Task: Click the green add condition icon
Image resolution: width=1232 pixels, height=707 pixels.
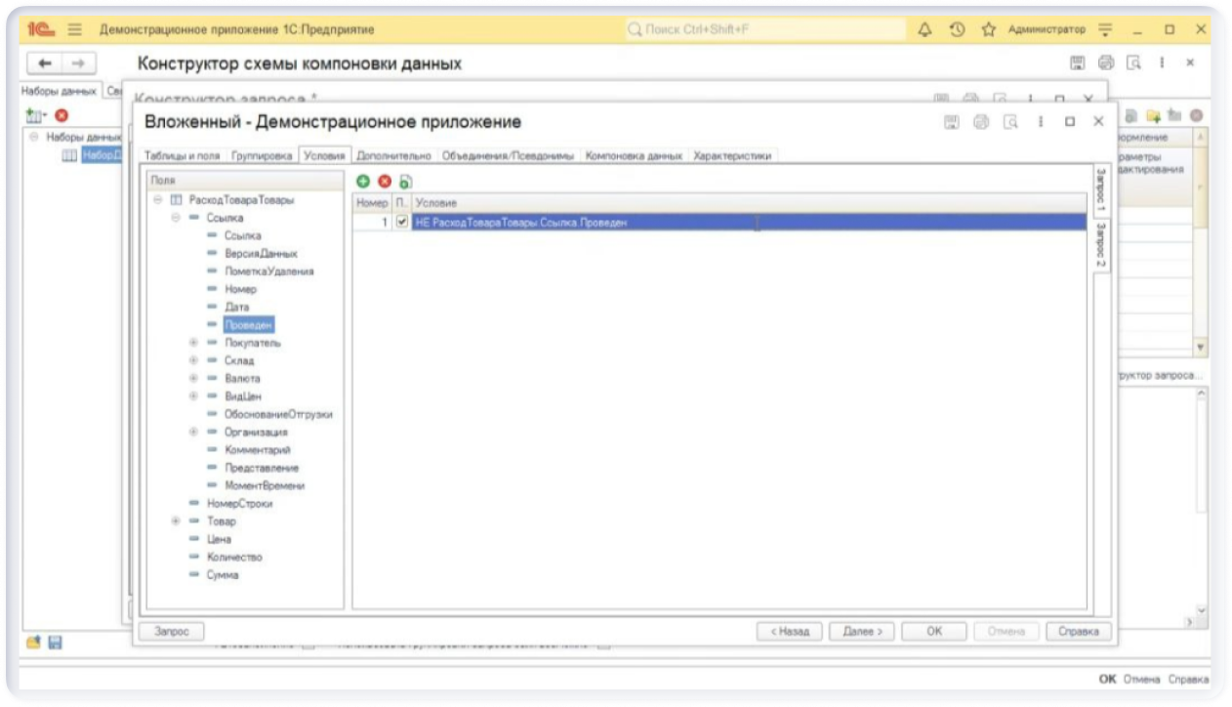Action: click(363, 182)
